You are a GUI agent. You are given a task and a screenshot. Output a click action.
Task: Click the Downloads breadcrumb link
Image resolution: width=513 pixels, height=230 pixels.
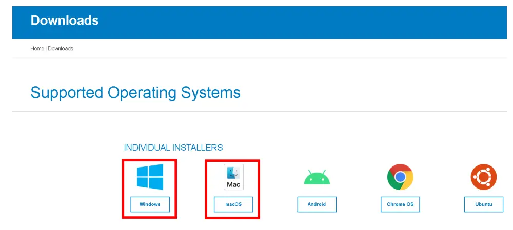tap(61, 48)
